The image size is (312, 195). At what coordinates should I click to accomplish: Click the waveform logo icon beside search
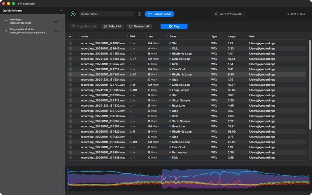(73, 14)
